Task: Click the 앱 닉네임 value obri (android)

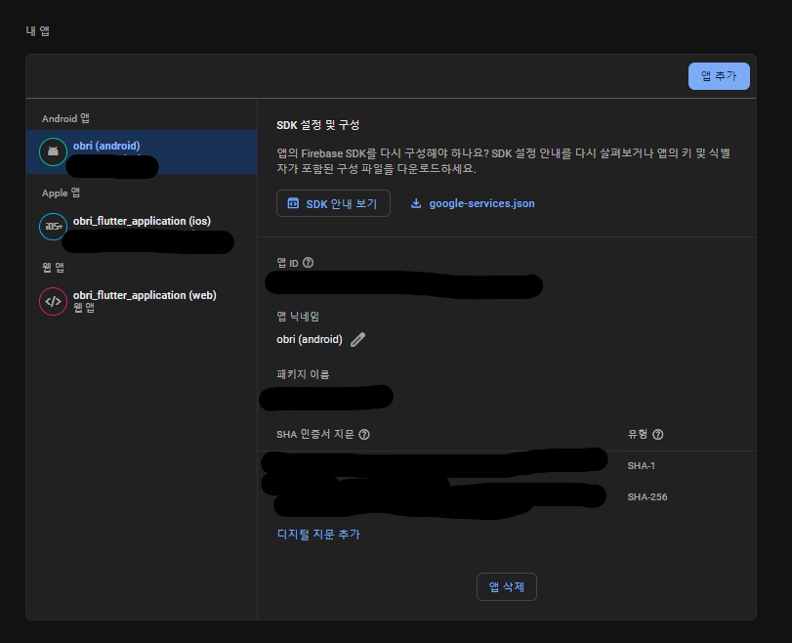Action: (x=310, y=339)
